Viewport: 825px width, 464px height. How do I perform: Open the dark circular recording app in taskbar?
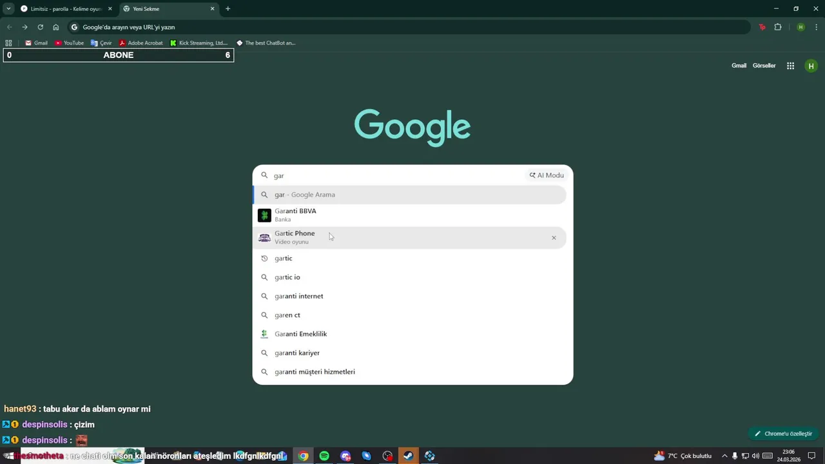click(387, 456)
